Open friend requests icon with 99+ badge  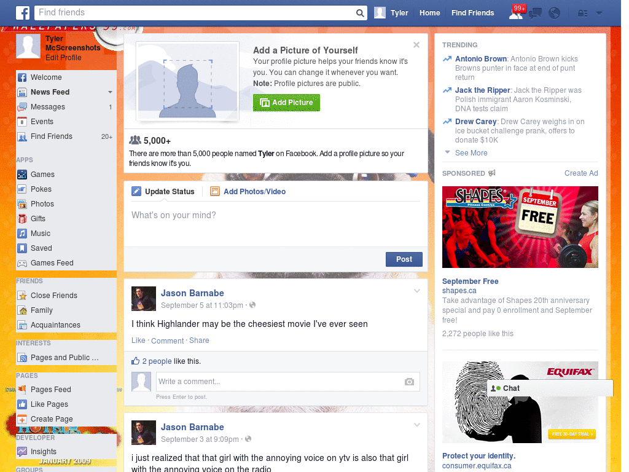[x=516, y=12]
